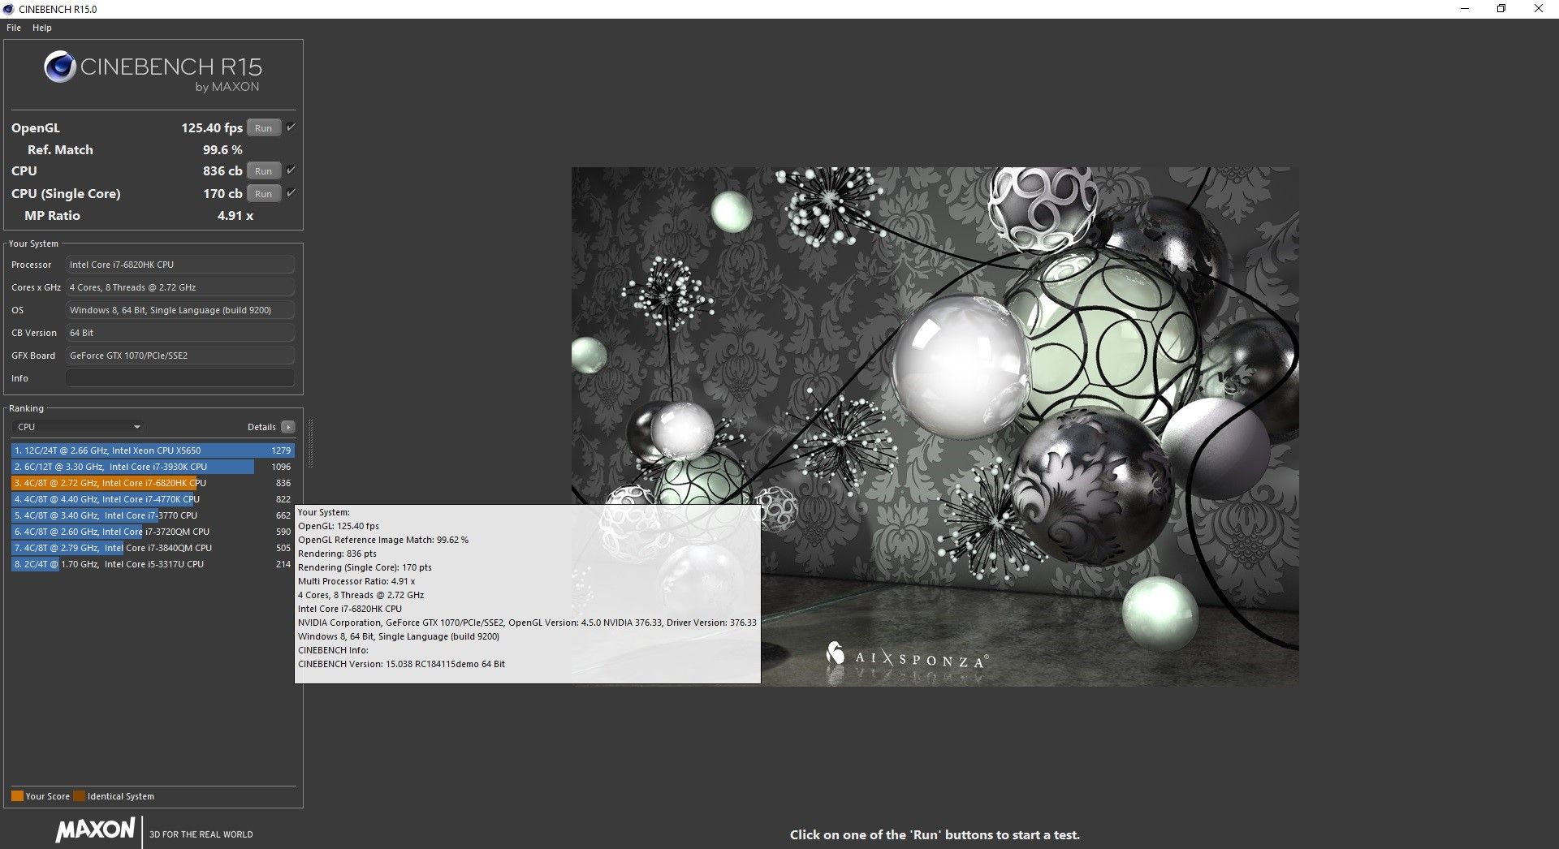Click the CB Version field showing 64 Bit

click(x=180, y=333)
